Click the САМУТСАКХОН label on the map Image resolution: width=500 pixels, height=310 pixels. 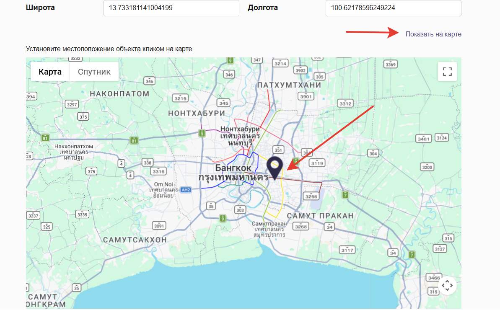coord(135,240)
